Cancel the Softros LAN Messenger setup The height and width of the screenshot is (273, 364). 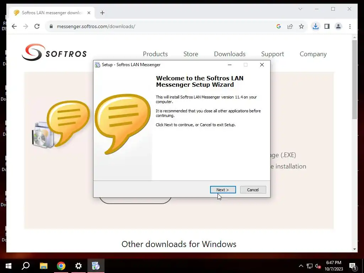[x=253, y=190]
